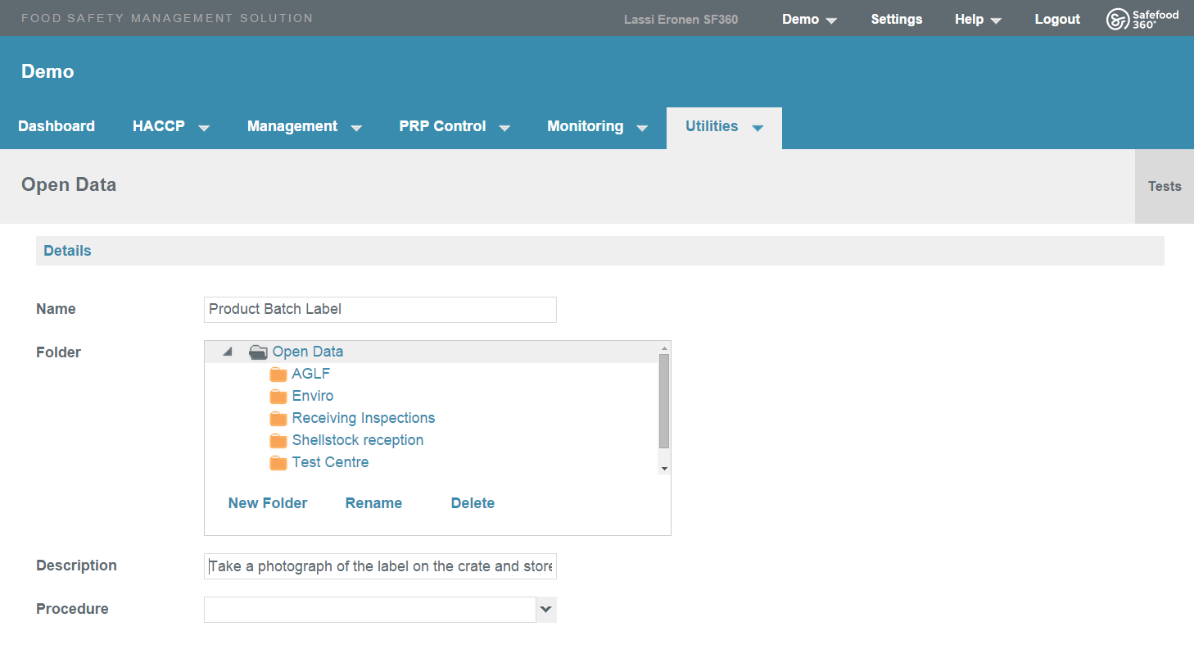Open the Help dropdown menu
Viewport: 1194px width, 654px height.
click(x=978, y=20)
